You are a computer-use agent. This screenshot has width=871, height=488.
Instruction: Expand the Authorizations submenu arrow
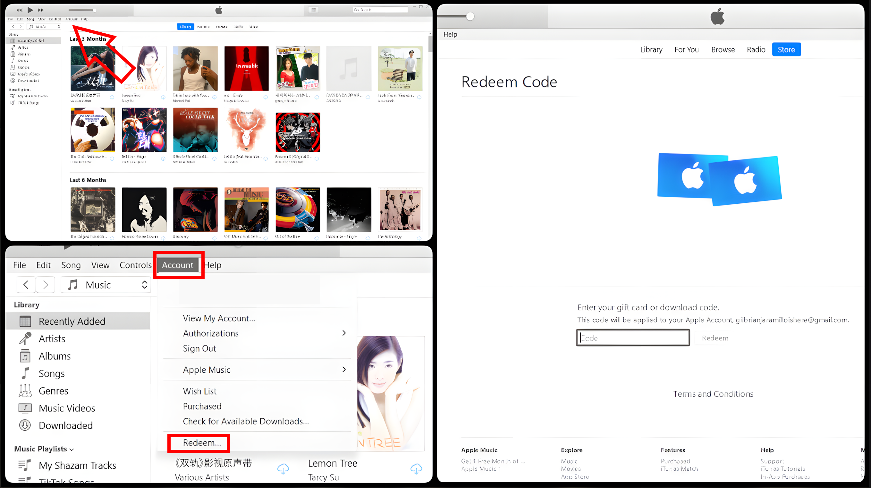pos(344,333)
